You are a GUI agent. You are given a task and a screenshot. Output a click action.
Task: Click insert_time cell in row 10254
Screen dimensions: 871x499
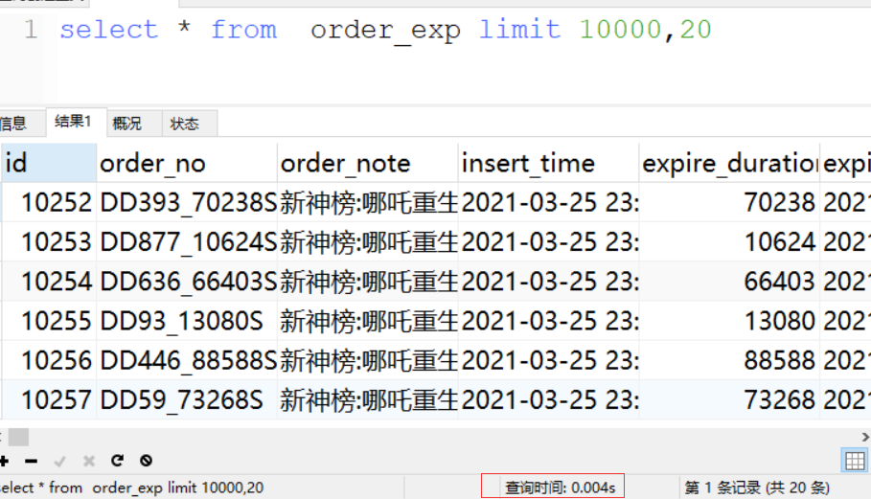click(549, 282)
